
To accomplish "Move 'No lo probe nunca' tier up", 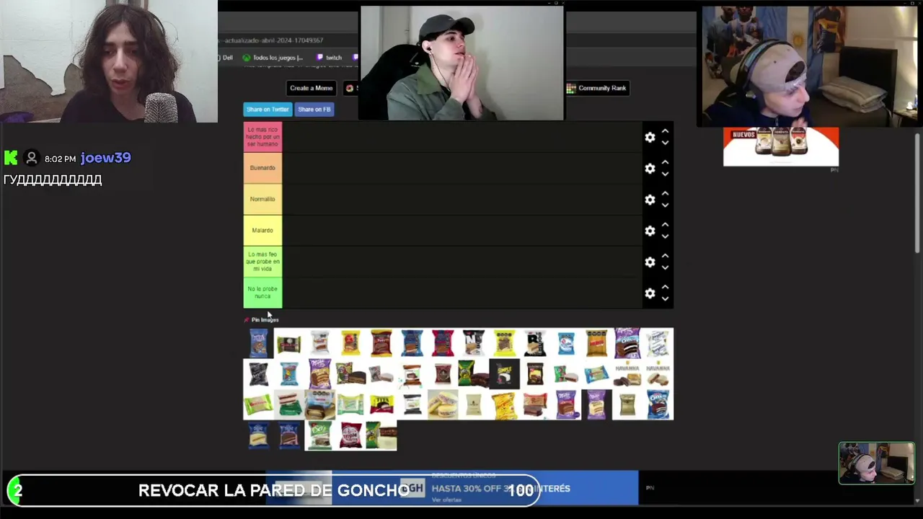I will click(665, 288).
